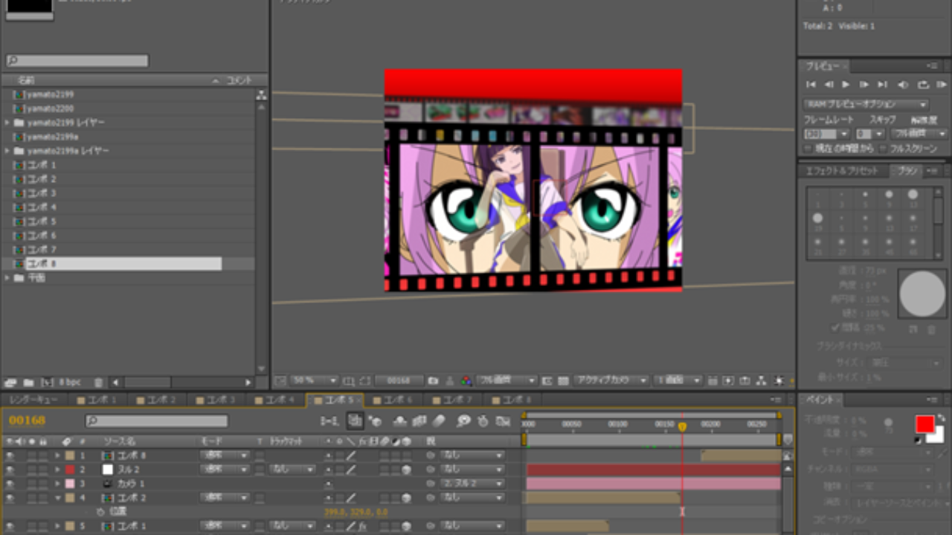Toggle loop option in Preview panel

click(x=923, y=85)
